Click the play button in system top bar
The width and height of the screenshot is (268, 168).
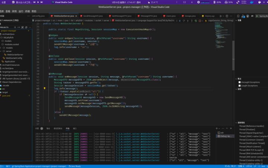38,2
